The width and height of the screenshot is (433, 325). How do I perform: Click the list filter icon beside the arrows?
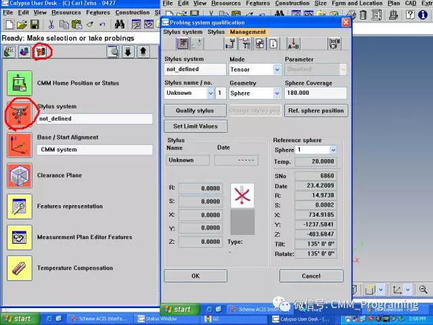113,51
